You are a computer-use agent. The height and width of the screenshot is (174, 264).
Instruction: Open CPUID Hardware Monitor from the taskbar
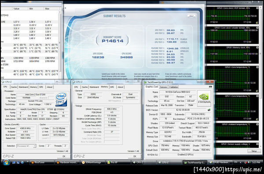(x=220, y=163)
